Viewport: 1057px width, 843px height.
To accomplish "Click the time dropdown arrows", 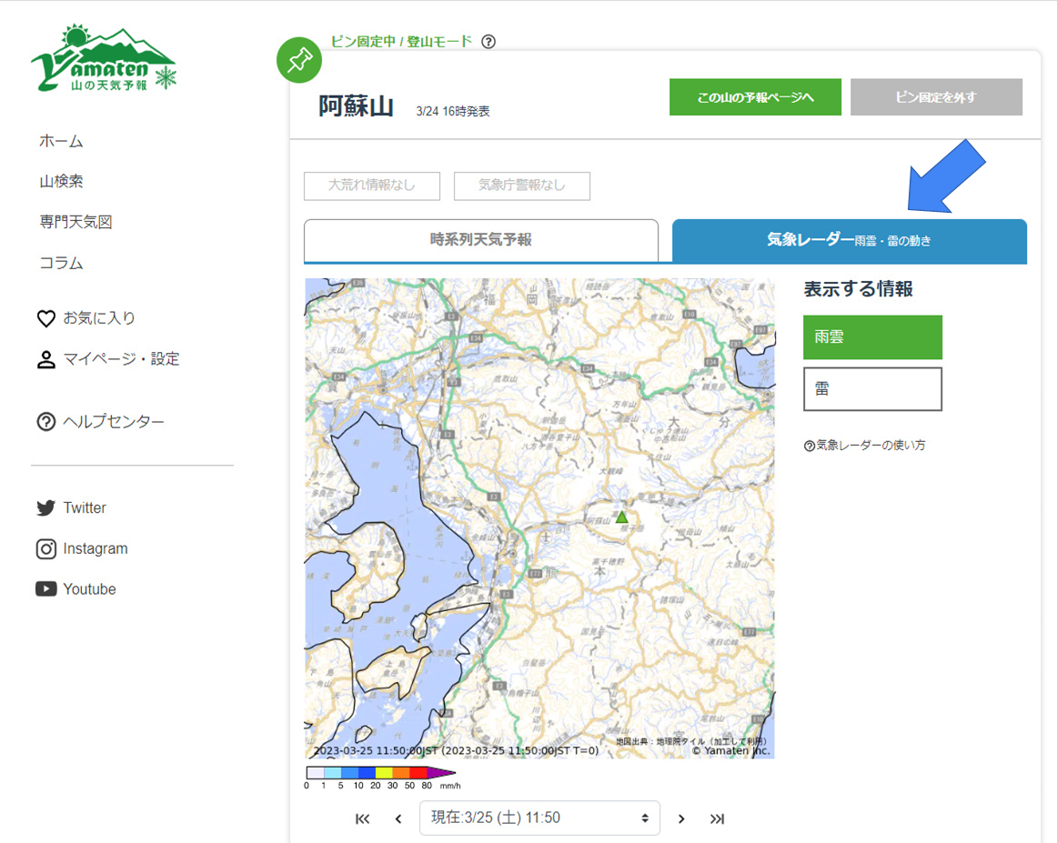I will tap(644, 818).
